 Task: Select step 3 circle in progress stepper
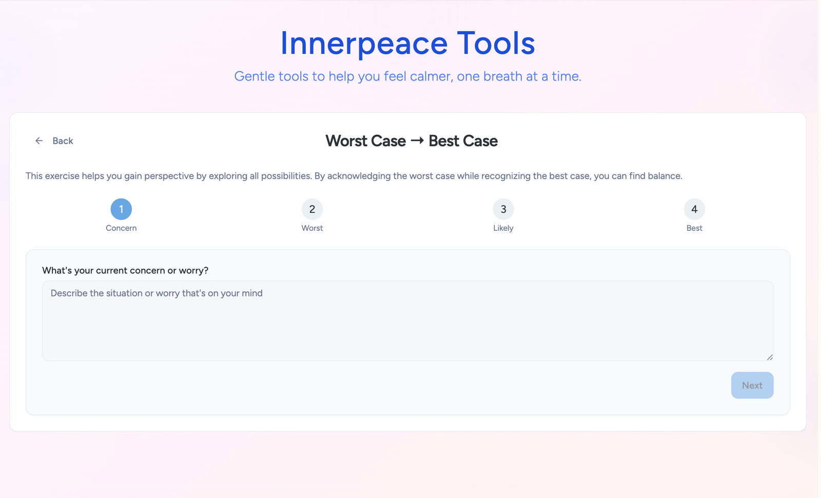[503, 209]
